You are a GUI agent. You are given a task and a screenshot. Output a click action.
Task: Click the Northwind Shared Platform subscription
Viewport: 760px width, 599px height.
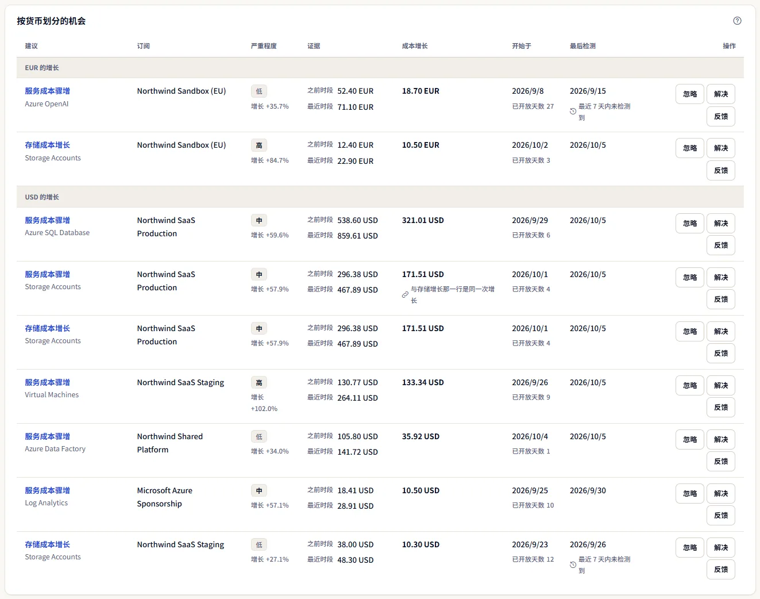pyautogui.click(x=170, y=443)
